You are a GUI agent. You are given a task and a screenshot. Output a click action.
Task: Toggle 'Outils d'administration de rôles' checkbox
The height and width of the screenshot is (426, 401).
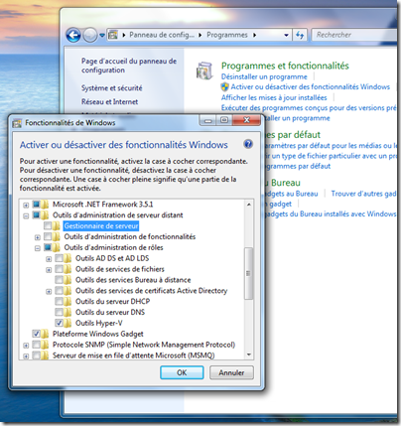(48, 247)
